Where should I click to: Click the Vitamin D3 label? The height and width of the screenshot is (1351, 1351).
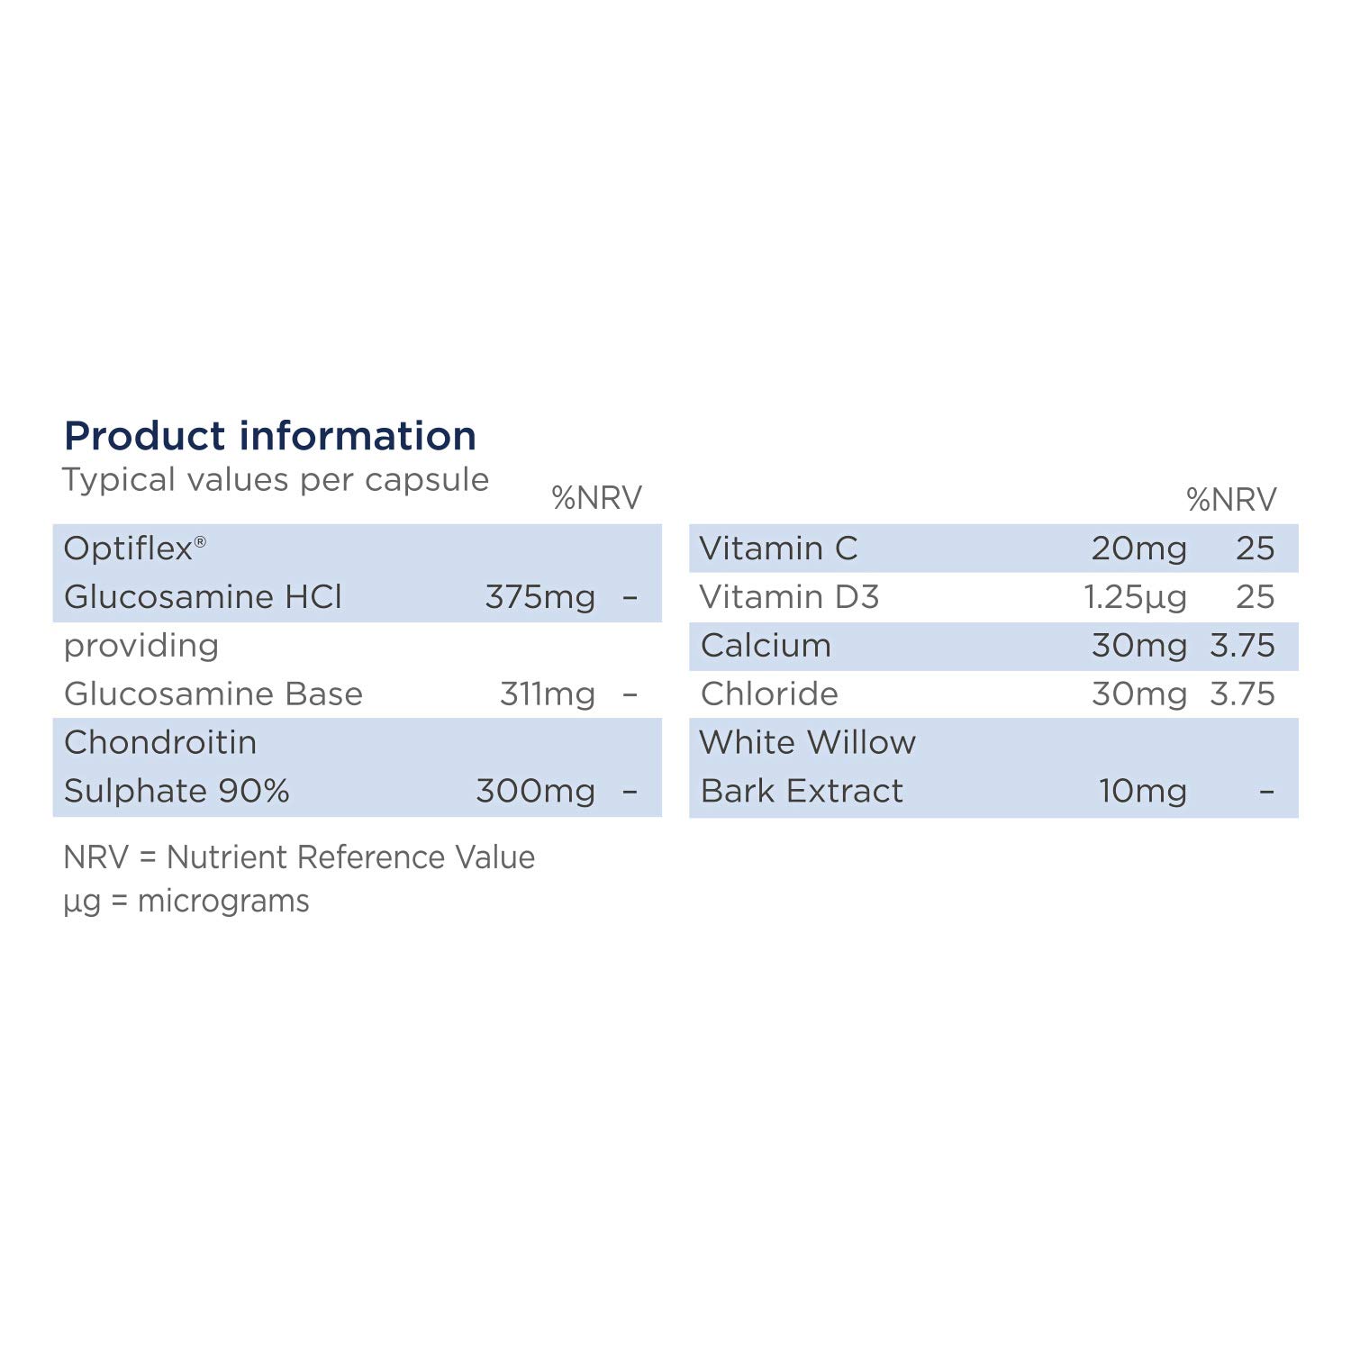(789, 596)
